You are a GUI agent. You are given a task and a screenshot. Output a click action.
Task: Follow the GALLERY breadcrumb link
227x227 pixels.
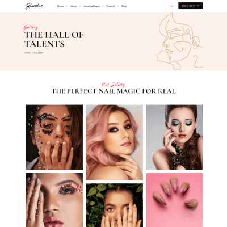[x=38, y=53]
